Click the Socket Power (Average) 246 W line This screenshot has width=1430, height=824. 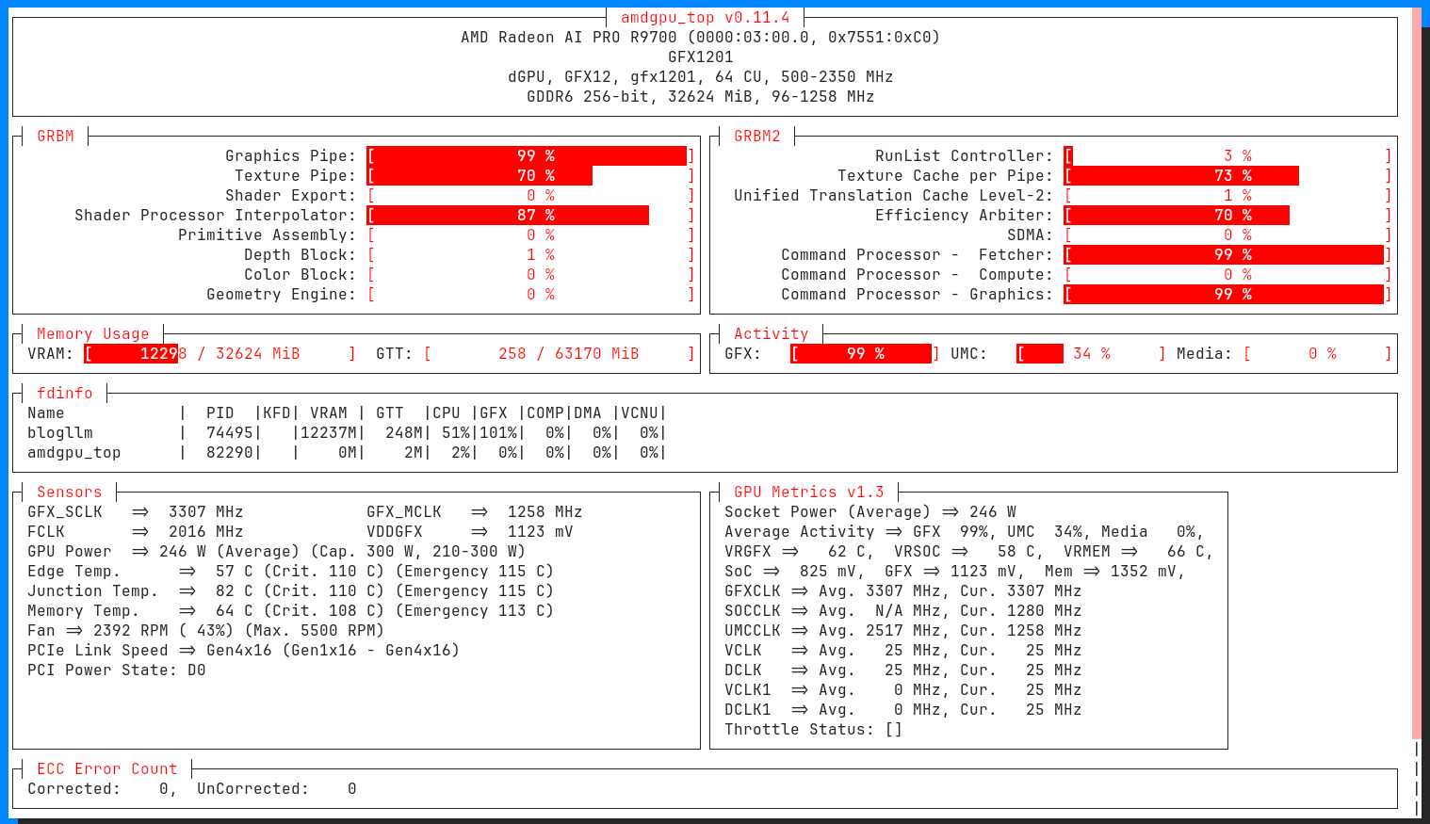click(869, 511)
